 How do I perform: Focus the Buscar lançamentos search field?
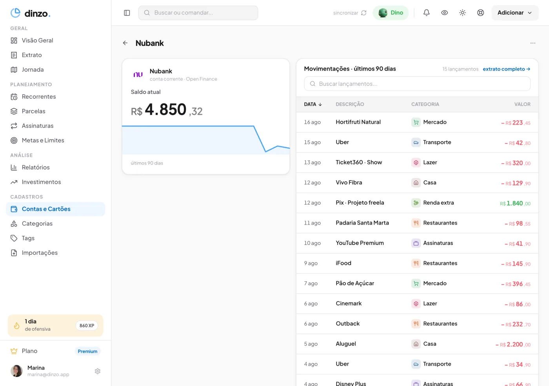click(417, 84)
